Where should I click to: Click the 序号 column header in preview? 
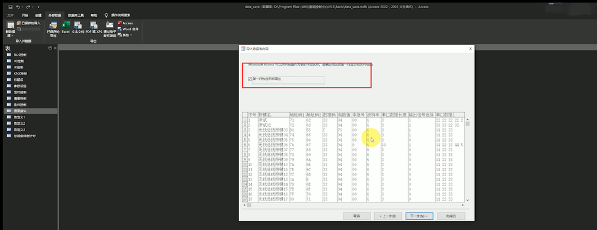[x=253, y=115]
